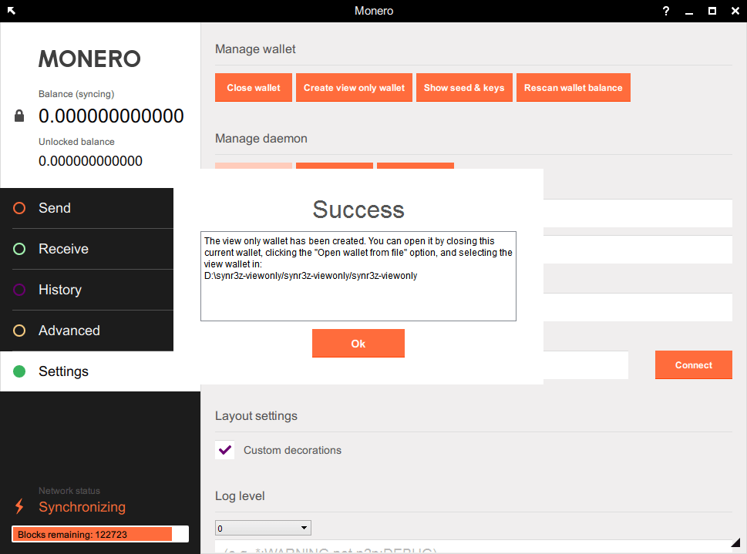The height and width of the screenshot is (554, 747).
Task: Click Show seed & keys button
Action: click(x=464, y=88)
